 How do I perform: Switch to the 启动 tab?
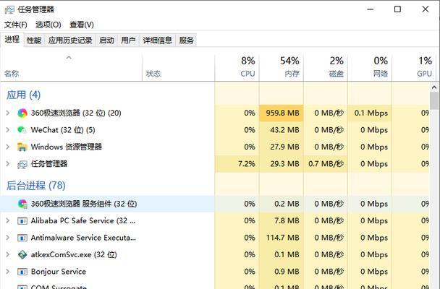coord(106,40)
